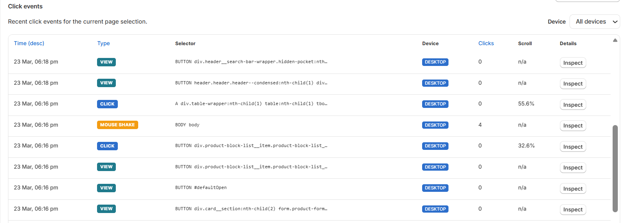Inspect the 32.6% scroll CLICK event
This screenshot has height=223, width=627.
(572, 147)
